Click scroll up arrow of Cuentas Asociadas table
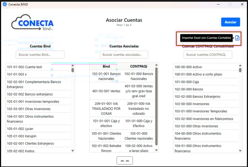 157,65
